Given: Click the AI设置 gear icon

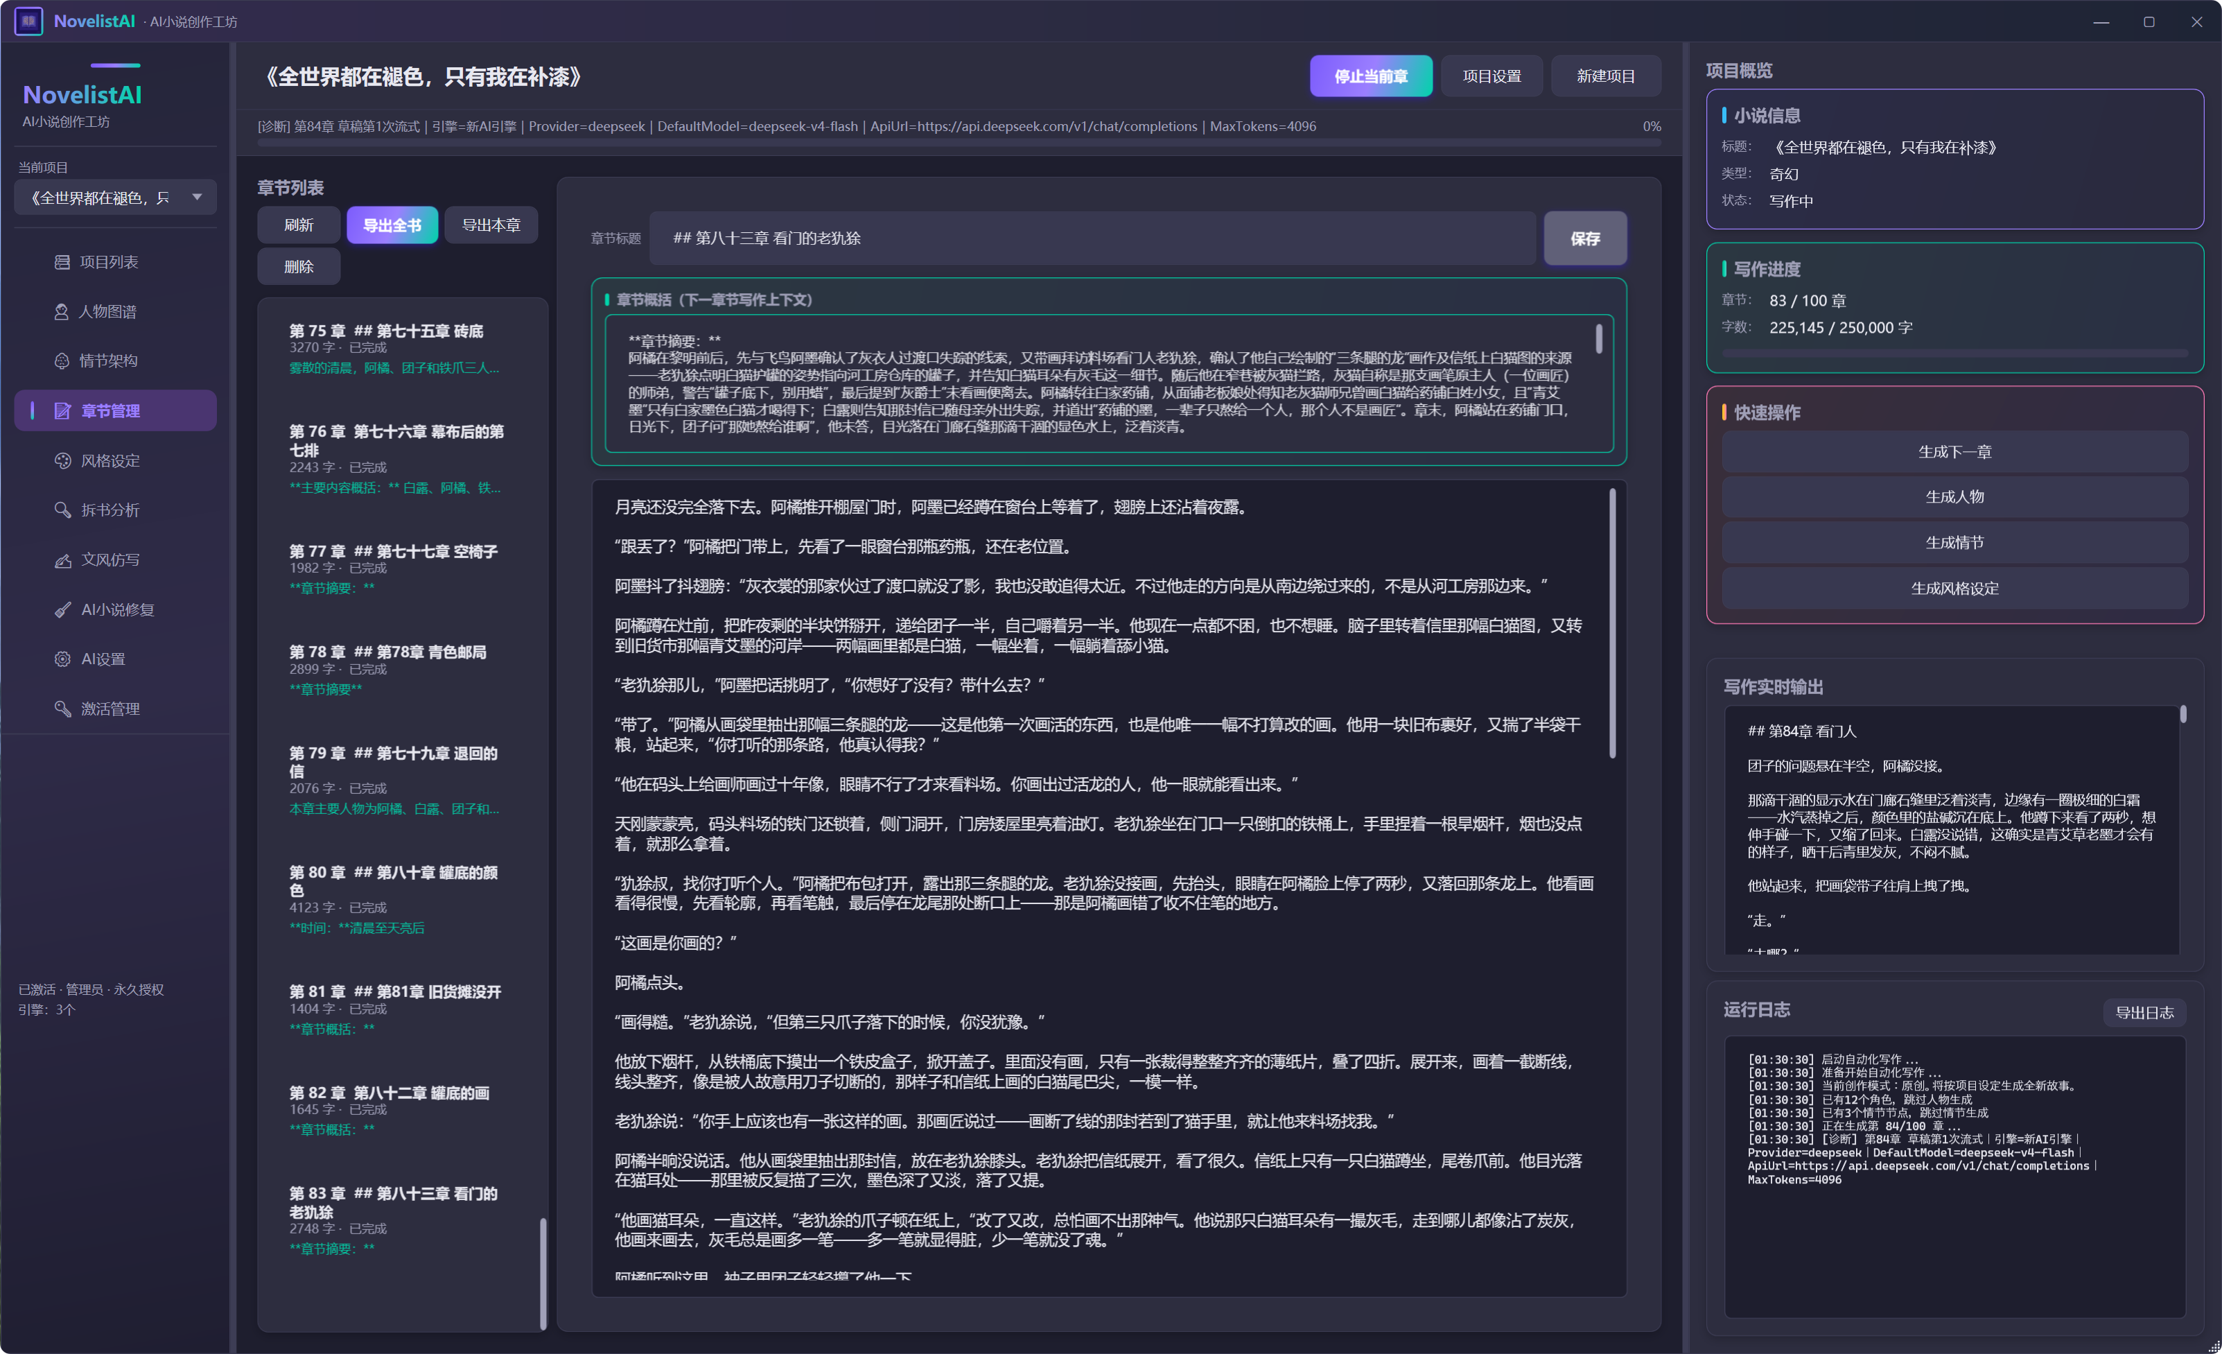Looking at the screenshot, I should pos(62,659).
